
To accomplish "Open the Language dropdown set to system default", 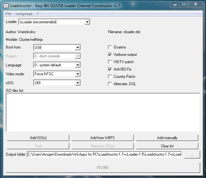I will coord(57,65).
